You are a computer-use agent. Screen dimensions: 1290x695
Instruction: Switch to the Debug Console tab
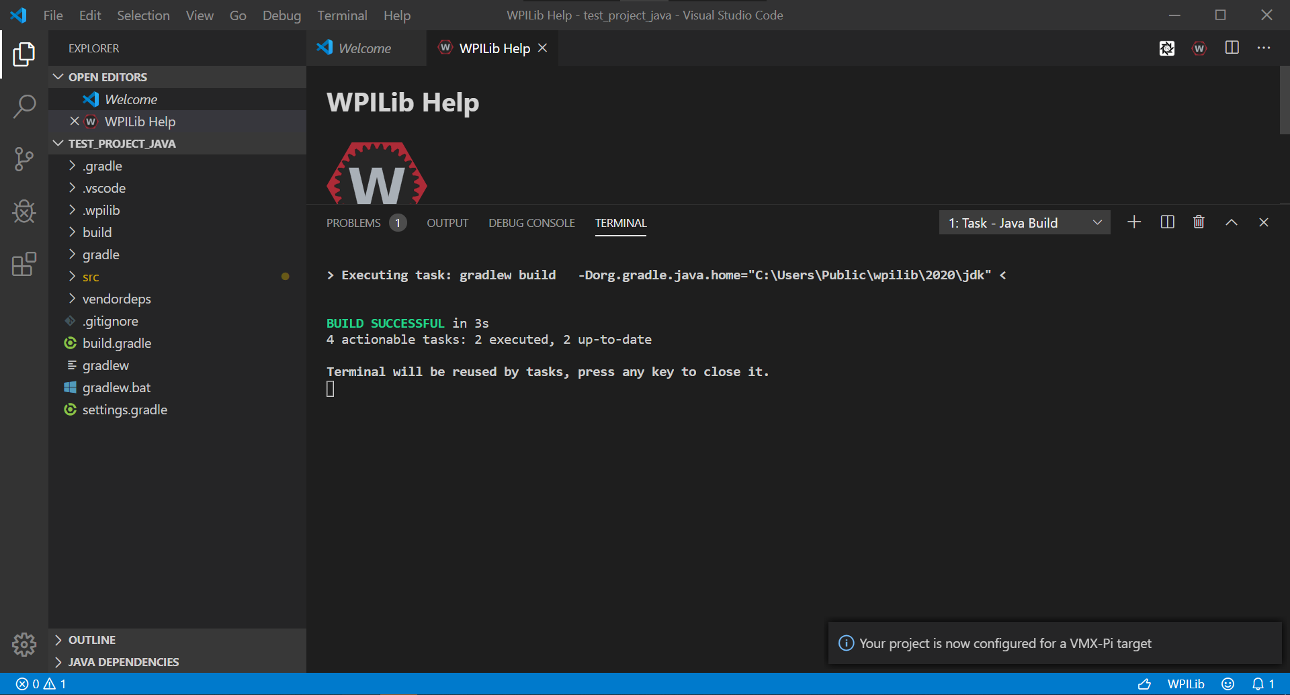531,223
